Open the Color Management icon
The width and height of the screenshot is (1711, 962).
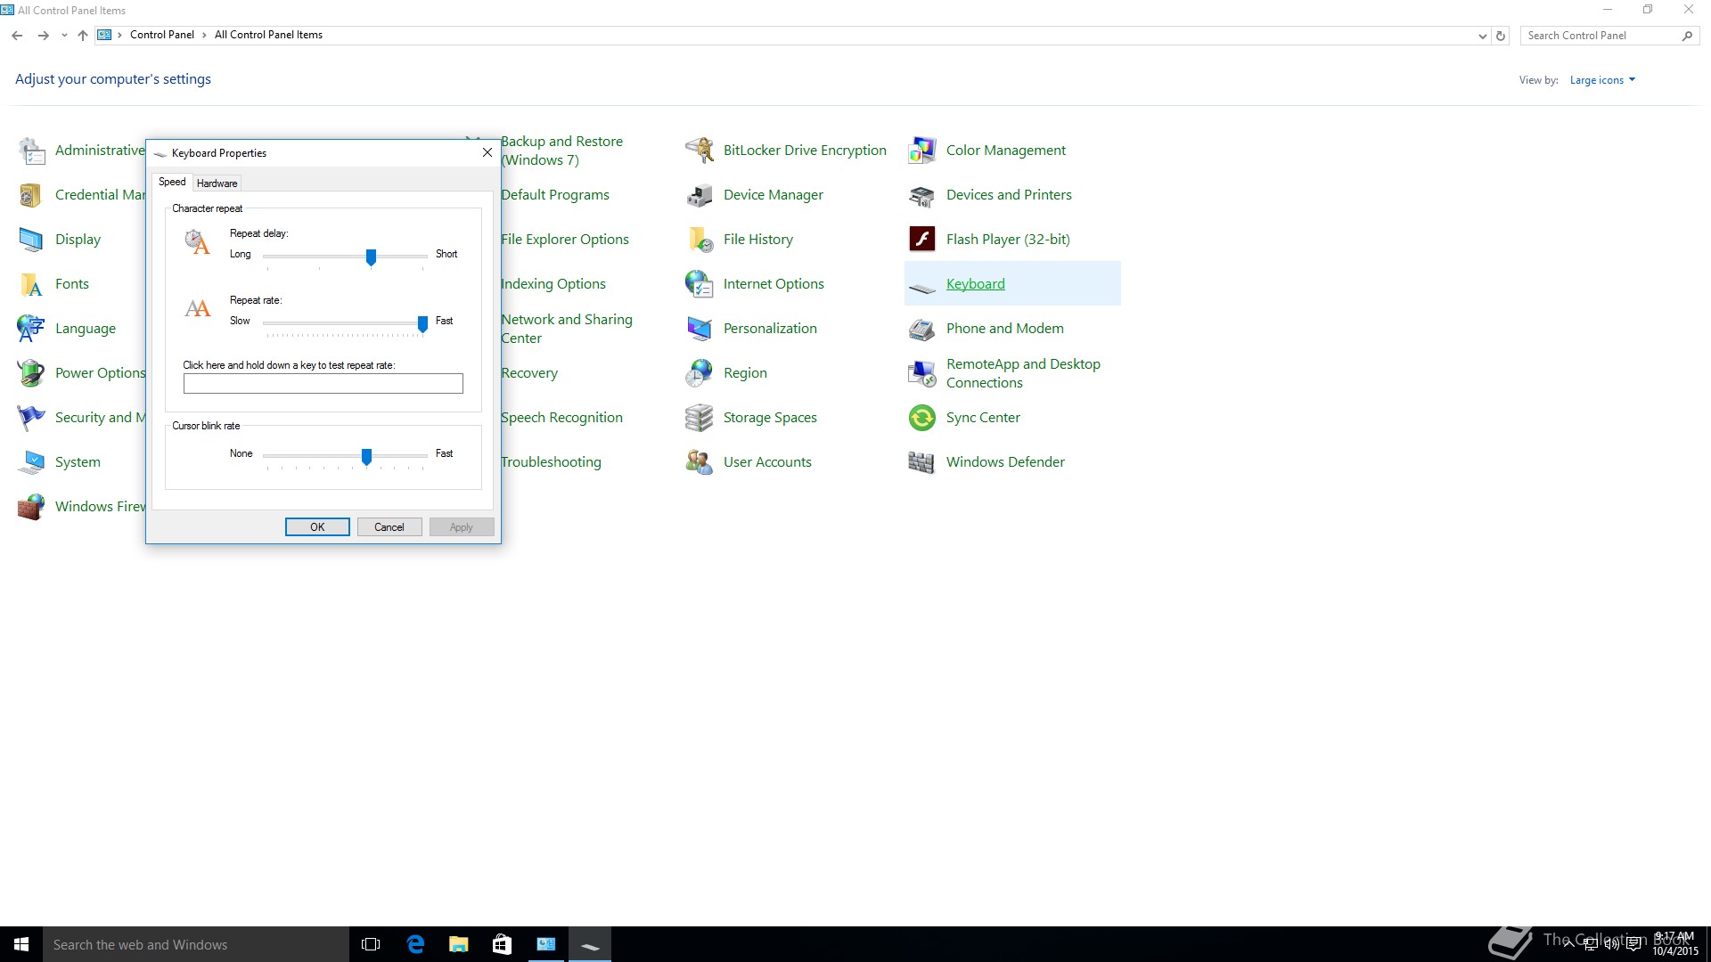tap(921, 151)
